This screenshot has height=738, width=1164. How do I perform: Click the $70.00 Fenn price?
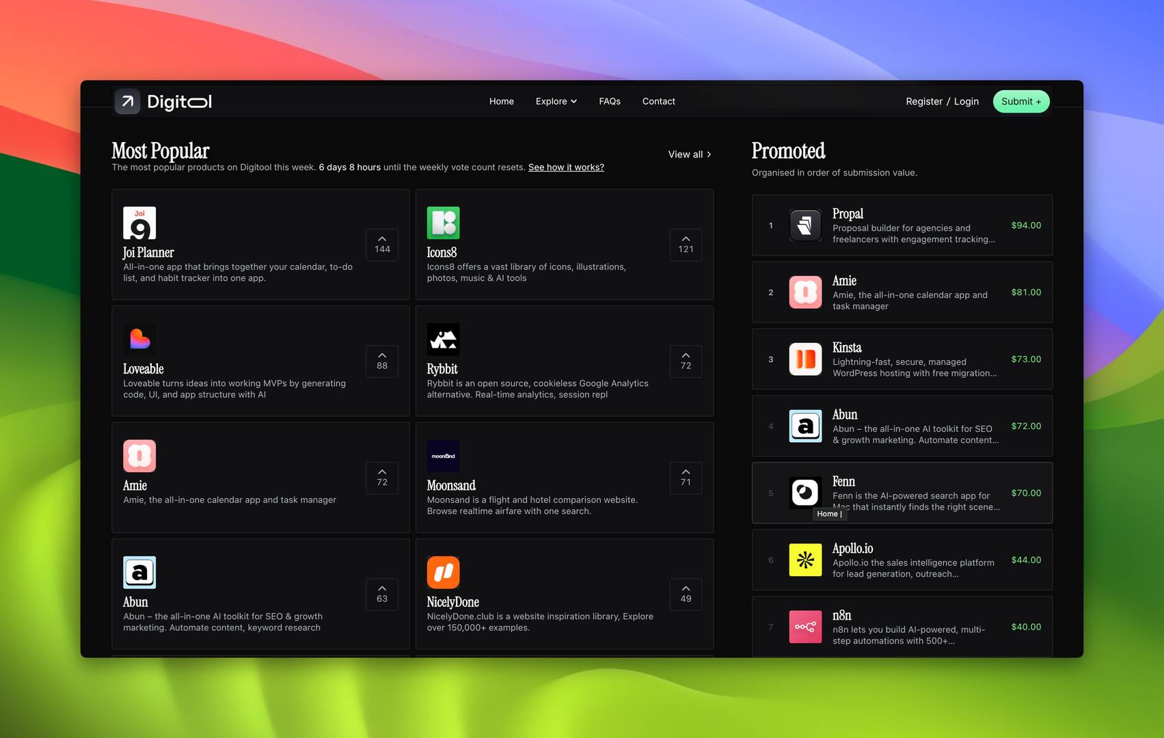point(1026,493)
